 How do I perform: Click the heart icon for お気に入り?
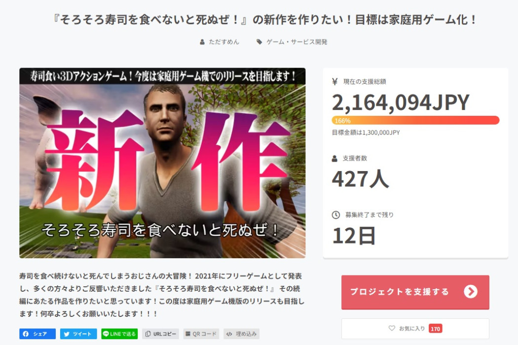click(392, 328)
